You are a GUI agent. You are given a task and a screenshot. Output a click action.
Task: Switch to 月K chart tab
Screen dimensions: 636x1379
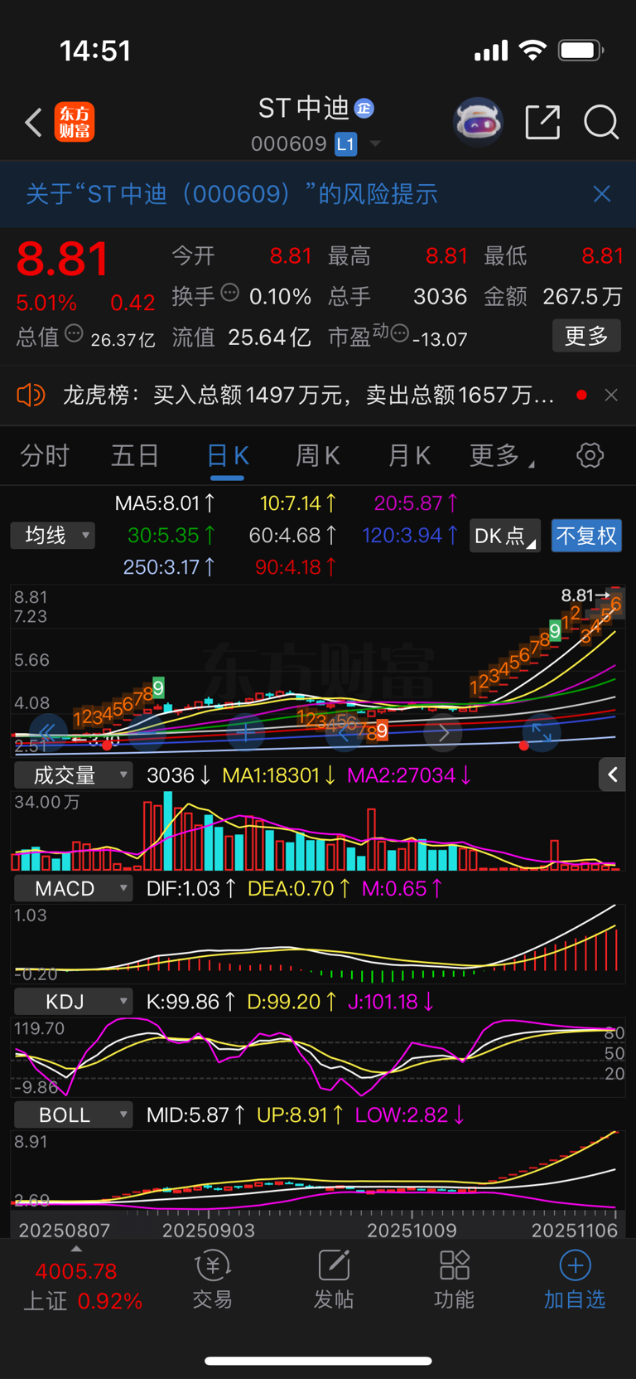pos(409,455)
